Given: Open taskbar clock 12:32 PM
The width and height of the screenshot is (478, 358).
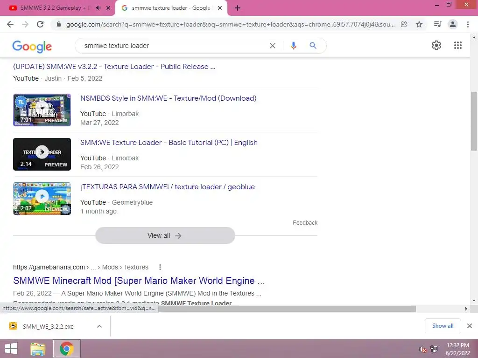Looking at the screenshot, I should (457, 349).
